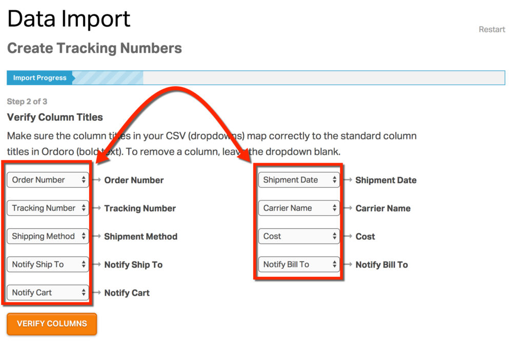Select the bold Cost label
Image resolution: width=525 pixels, height=341 pixels.
pyautogui.click(x=365, y=236)
